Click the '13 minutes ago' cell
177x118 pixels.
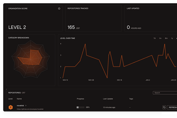click(109, 107)
